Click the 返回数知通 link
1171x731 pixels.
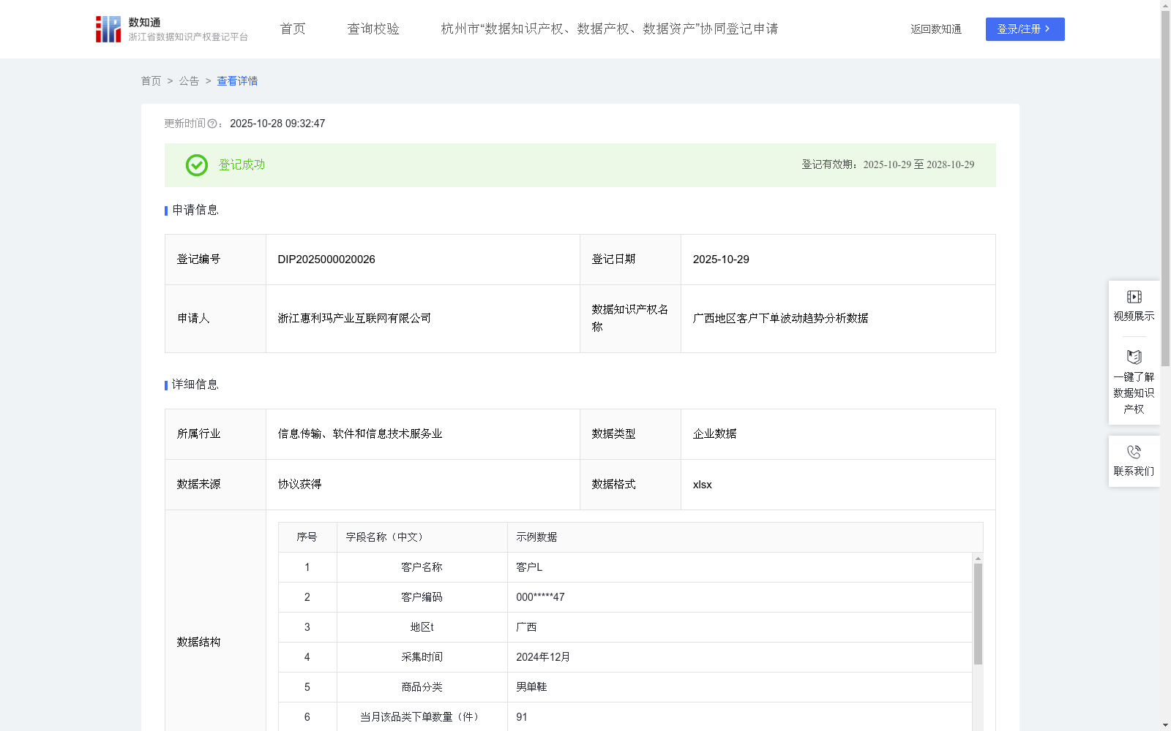pyautogui.click(x=936, y=29)
